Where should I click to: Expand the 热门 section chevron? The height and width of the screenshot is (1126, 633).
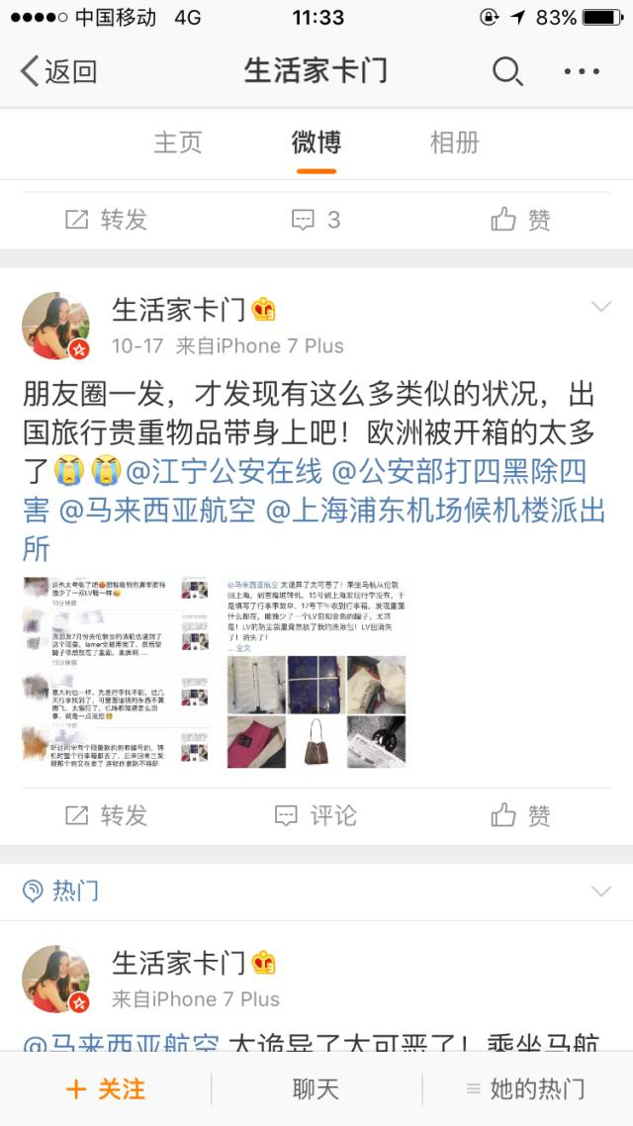click(x=600, y=891)
